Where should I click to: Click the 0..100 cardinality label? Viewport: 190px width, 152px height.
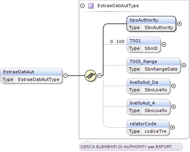pyautogui.click(x=117, y=41)
